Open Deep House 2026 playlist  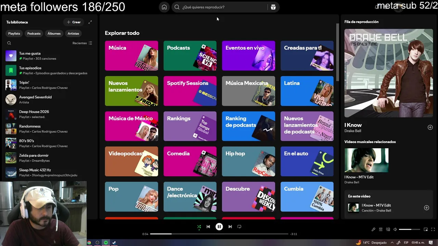coord(49,114)
